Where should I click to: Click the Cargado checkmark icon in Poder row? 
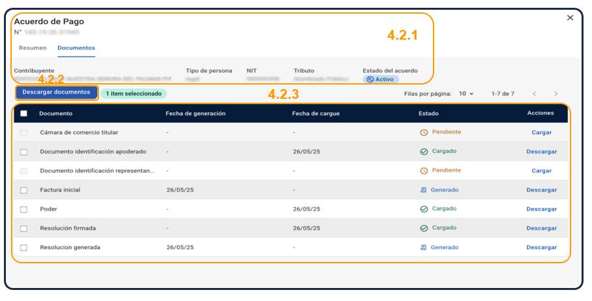(x=424, y=209)
